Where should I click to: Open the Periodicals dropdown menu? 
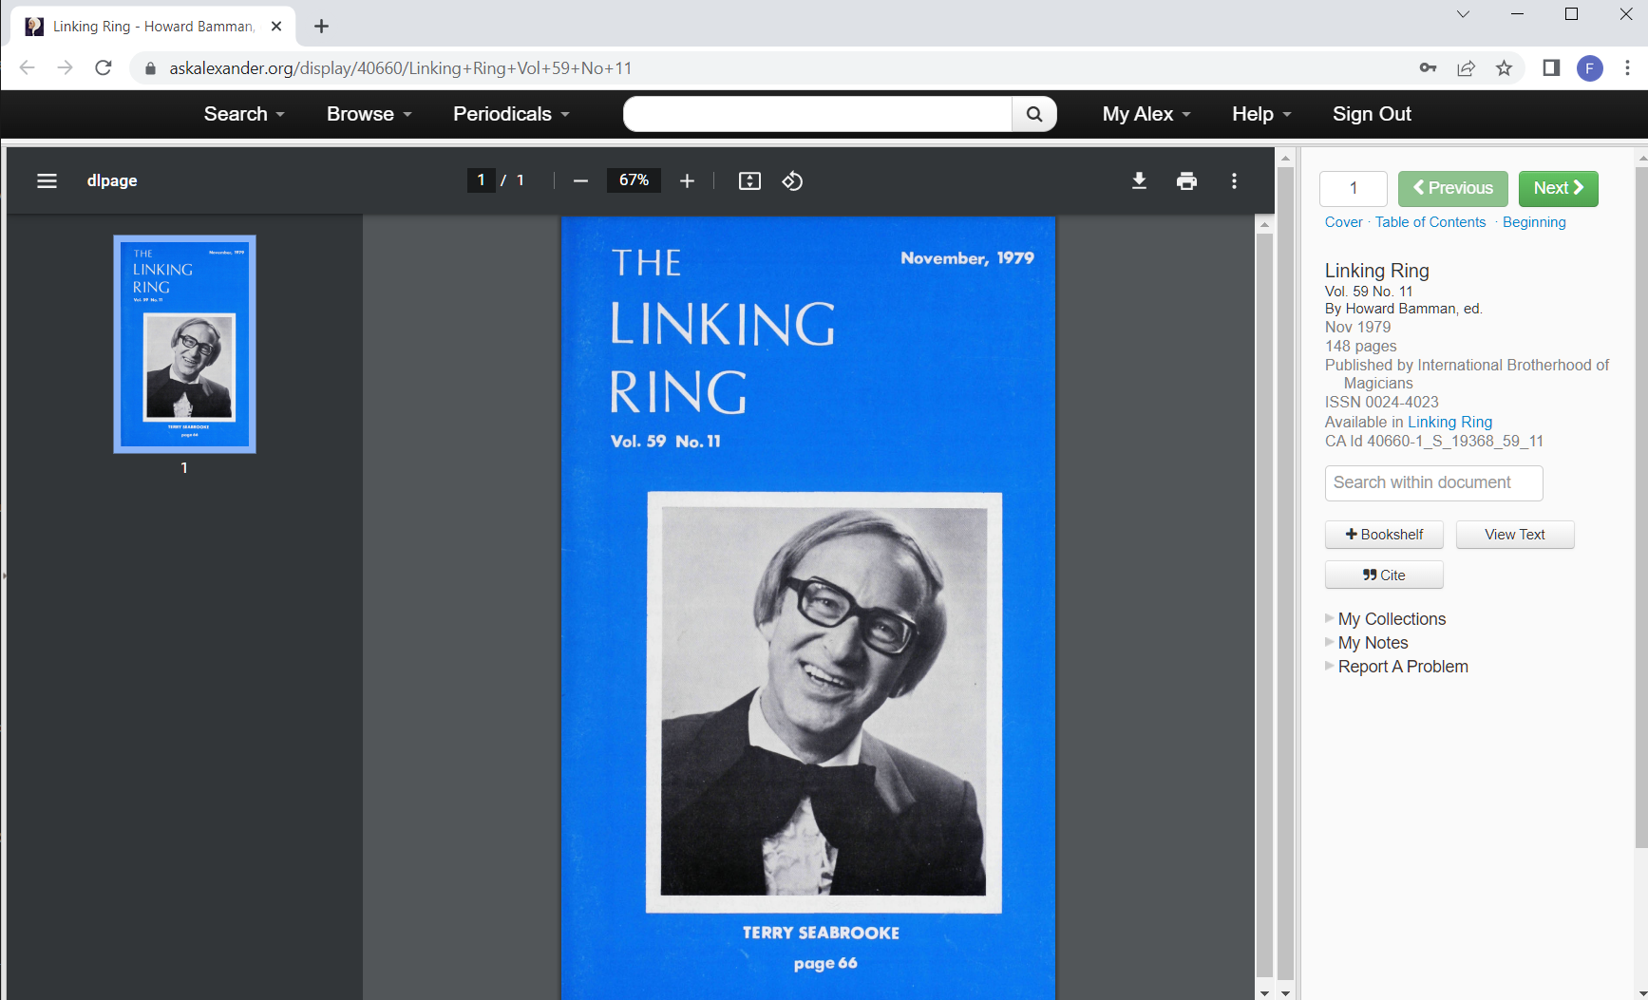coord(511,114)
